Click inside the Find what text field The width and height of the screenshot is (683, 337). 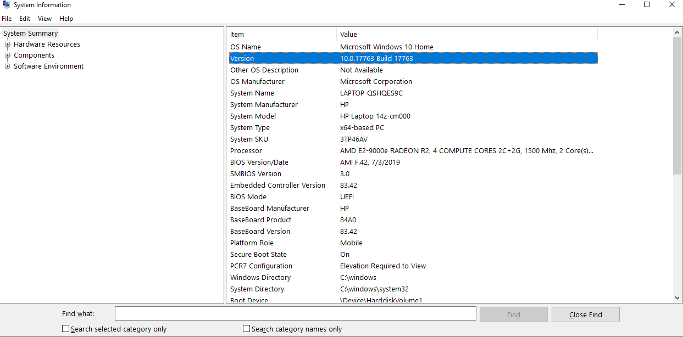295,313
